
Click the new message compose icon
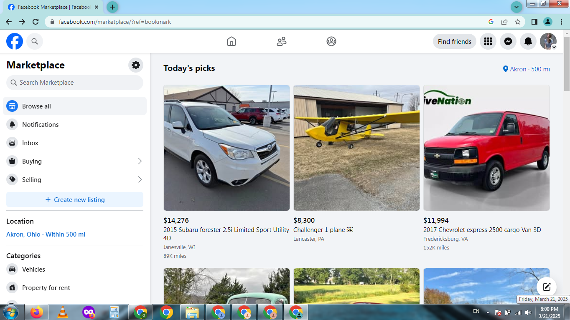[x=547, y=287]
